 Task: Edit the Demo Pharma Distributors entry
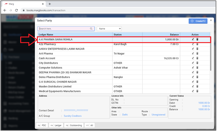193,77
